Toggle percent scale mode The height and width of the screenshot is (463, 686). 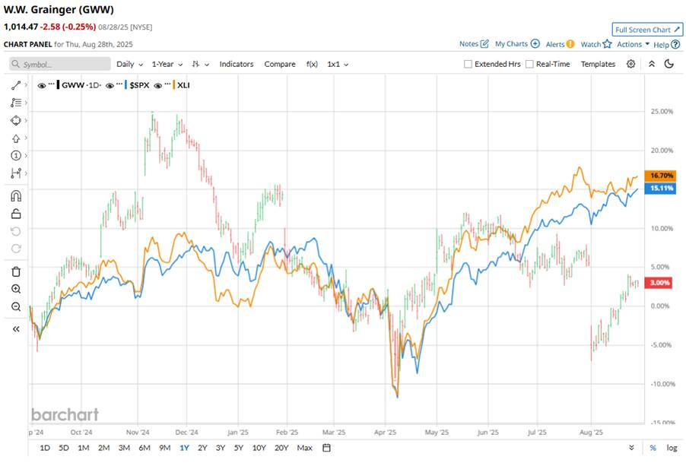653,448
